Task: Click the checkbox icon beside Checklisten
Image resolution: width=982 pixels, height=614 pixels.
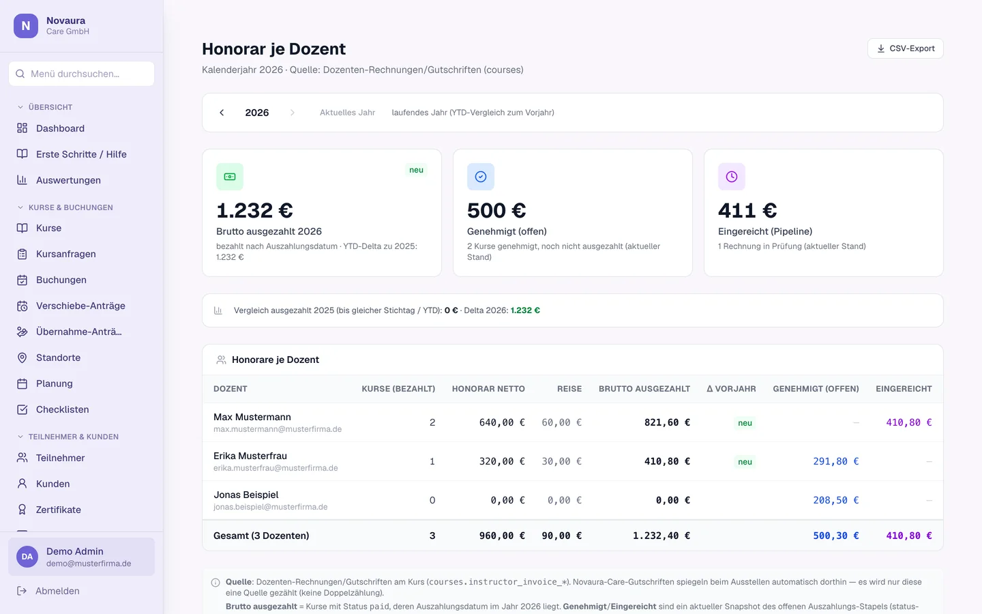Action: coord(22,409)
